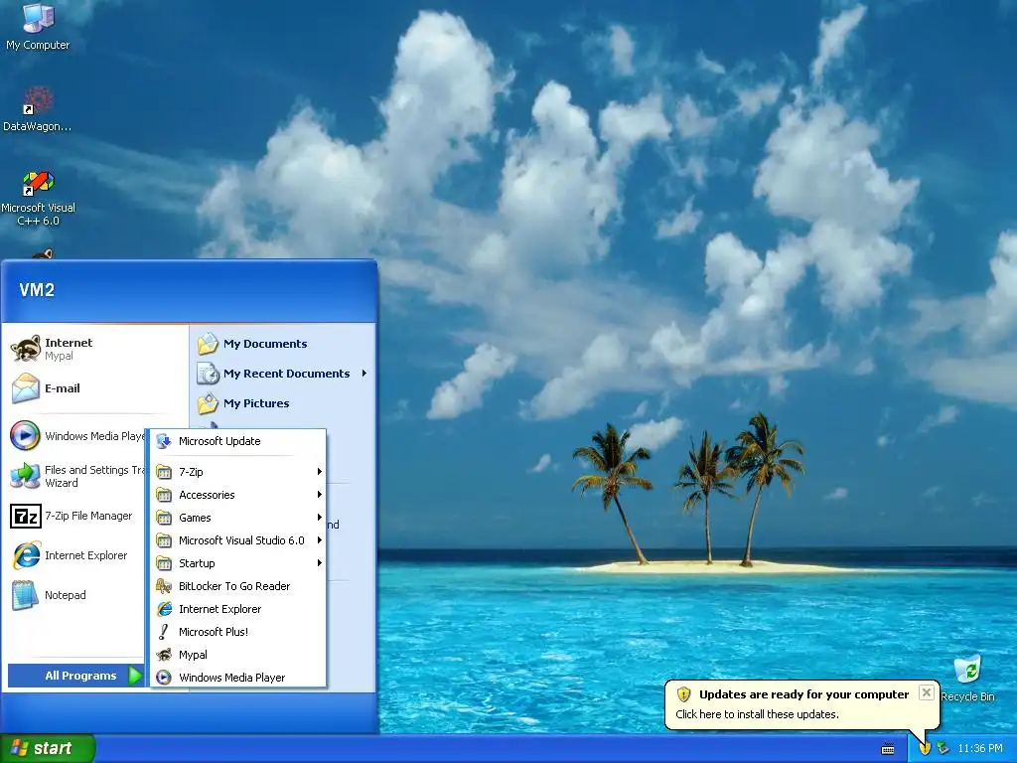This screenshot has width=1017, height=763.
Task: Click the My Recent Documents icon
Action: coord(209,374)
